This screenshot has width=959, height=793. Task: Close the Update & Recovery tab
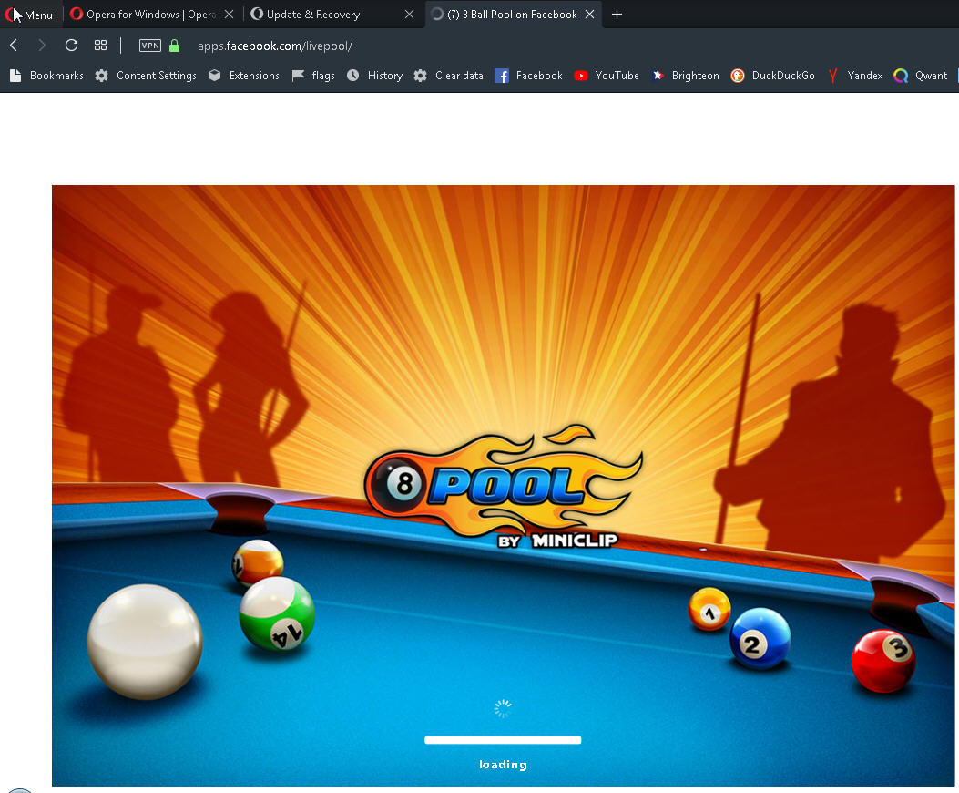tap(409, 14)
